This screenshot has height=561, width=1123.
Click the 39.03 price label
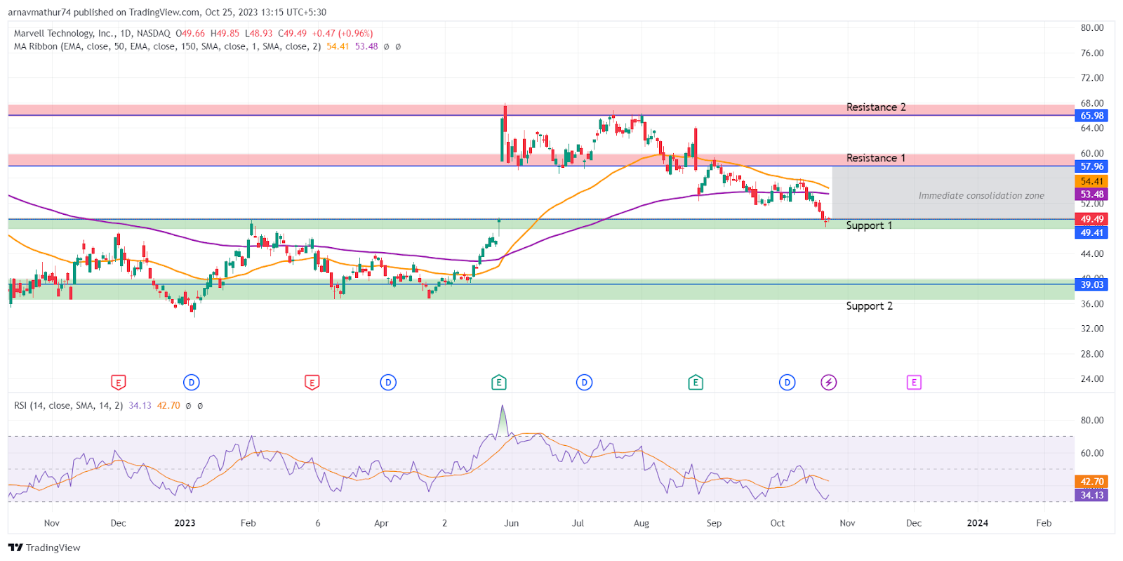(x=1092, y=284)
